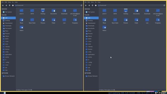This screenshot has width=167, height=94.
Task: Open Go menu in right window
Action: [x=96, y=2]
